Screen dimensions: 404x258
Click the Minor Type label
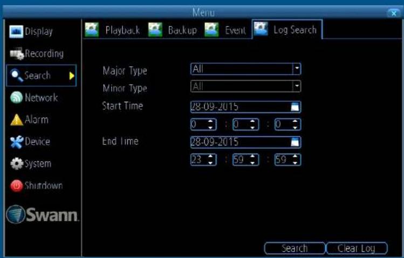click(125, 88)
